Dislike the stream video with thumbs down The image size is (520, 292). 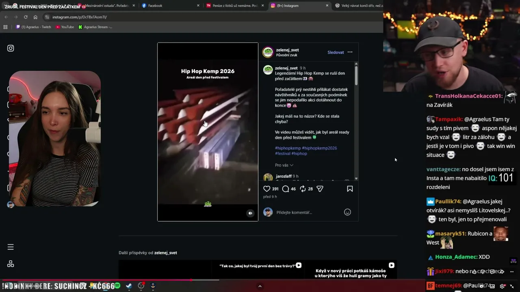click(482, 272)
